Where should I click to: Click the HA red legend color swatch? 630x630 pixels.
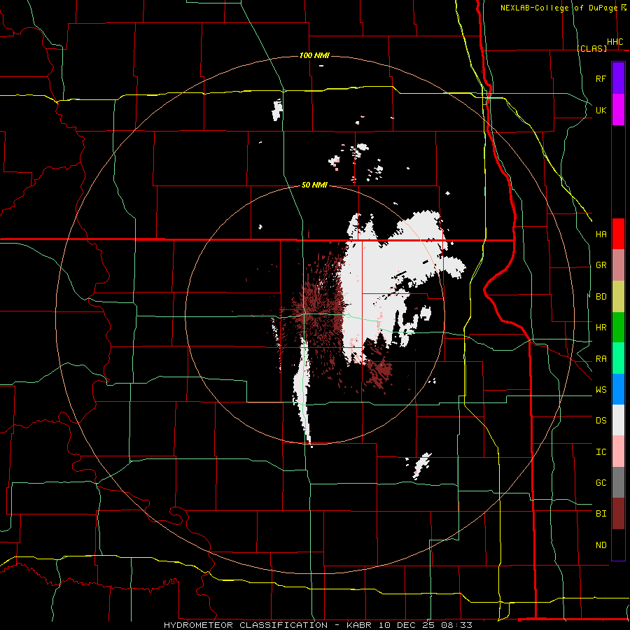point(618,234)
